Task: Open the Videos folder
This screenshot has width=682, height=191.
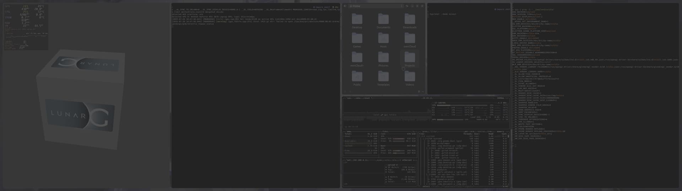Action: [410, 78]
